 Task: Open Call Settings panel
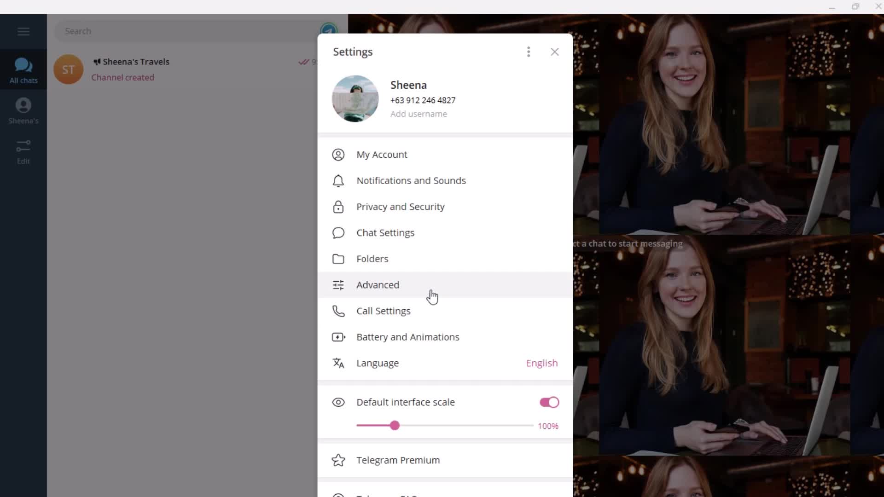pyautogui.click(x=384, y=311)
